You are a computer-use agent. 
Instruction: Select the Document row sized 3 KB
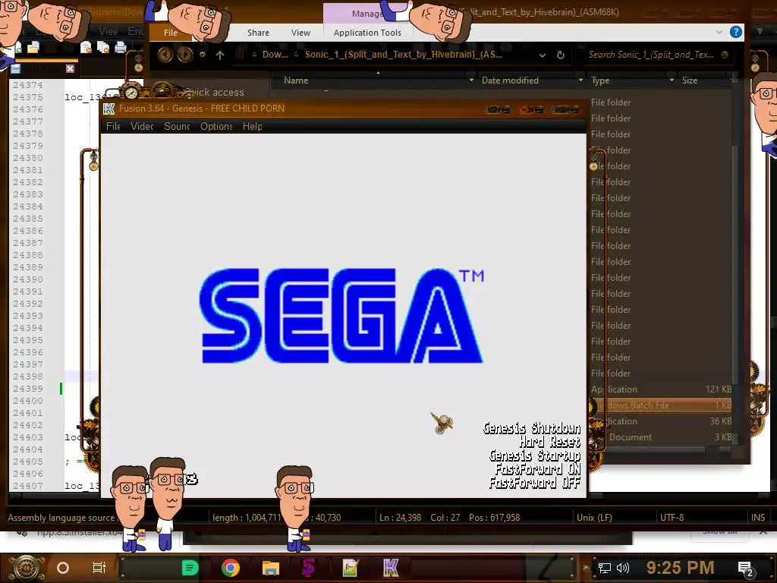point(661,437)
